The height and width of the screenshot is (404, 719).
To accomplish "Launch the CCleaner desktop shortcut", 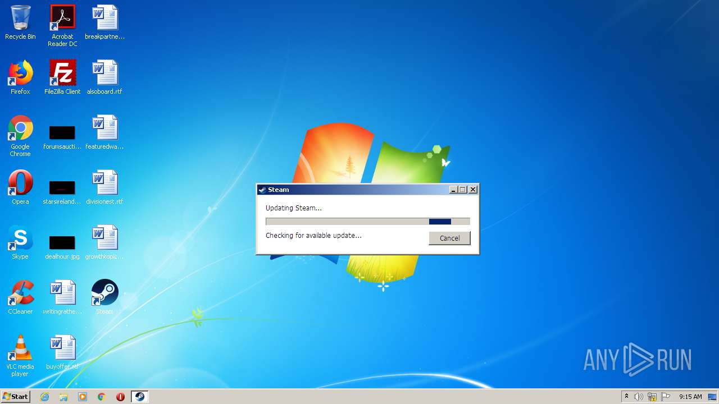I will [x=20, y=297].
